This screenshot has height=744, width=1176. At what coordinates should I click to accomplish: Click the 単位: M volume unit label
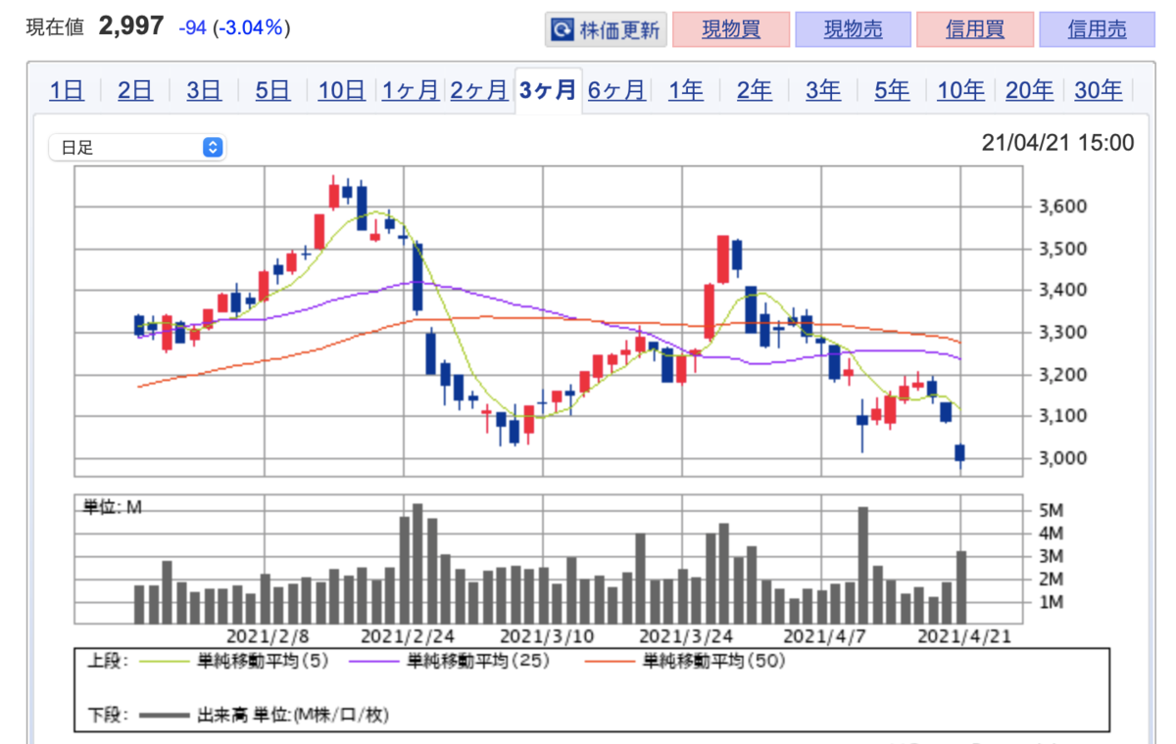(112, 506)
